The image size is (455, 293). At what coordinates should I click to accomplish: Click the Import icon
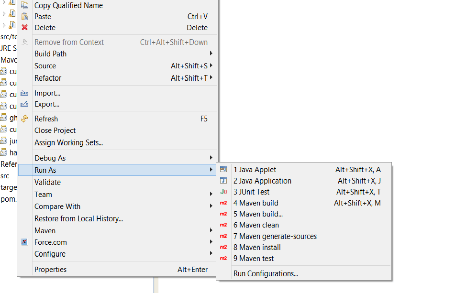pyautogui.click(x=24, y=93)
